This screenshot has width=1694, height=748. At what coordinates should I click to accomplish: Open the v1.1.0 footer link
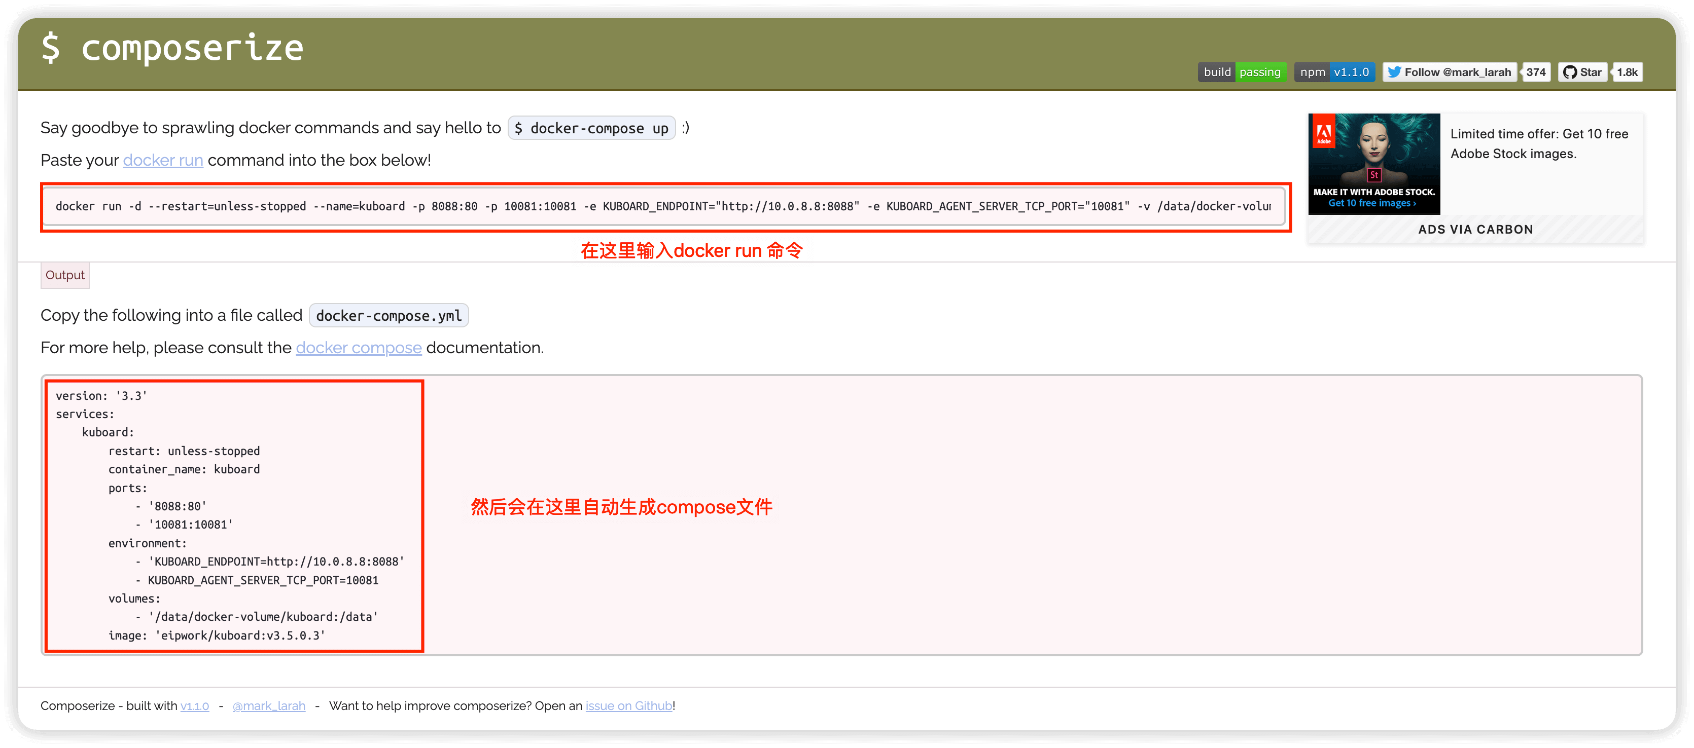point(195,706)
